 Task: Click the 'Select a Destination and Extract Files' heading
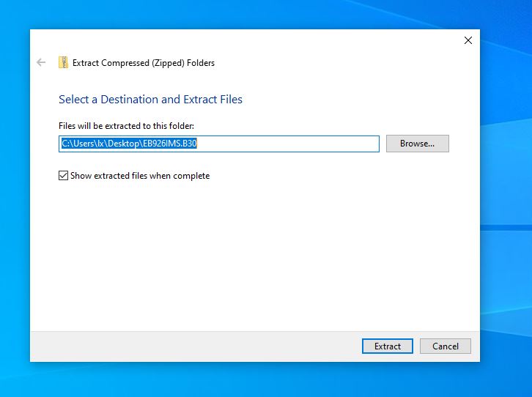point(150,100)
